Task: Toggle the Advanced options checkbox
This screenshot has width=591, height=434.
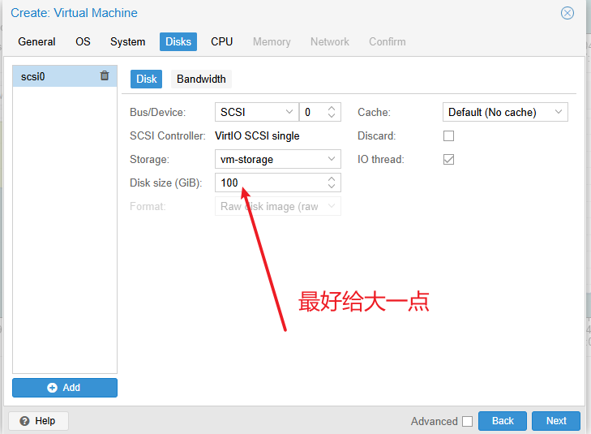Action: click(467, 421)
